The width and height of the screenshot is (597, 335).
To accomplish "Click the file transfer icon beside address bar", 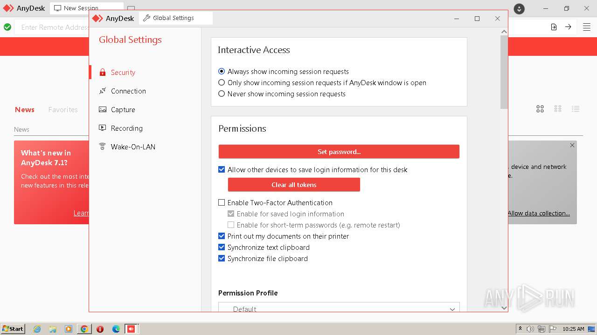I will [554, 27].
